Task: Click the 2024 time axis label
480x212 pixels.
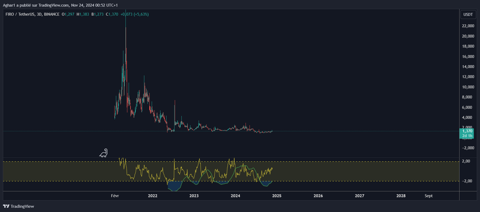Action: click(235, 196)
